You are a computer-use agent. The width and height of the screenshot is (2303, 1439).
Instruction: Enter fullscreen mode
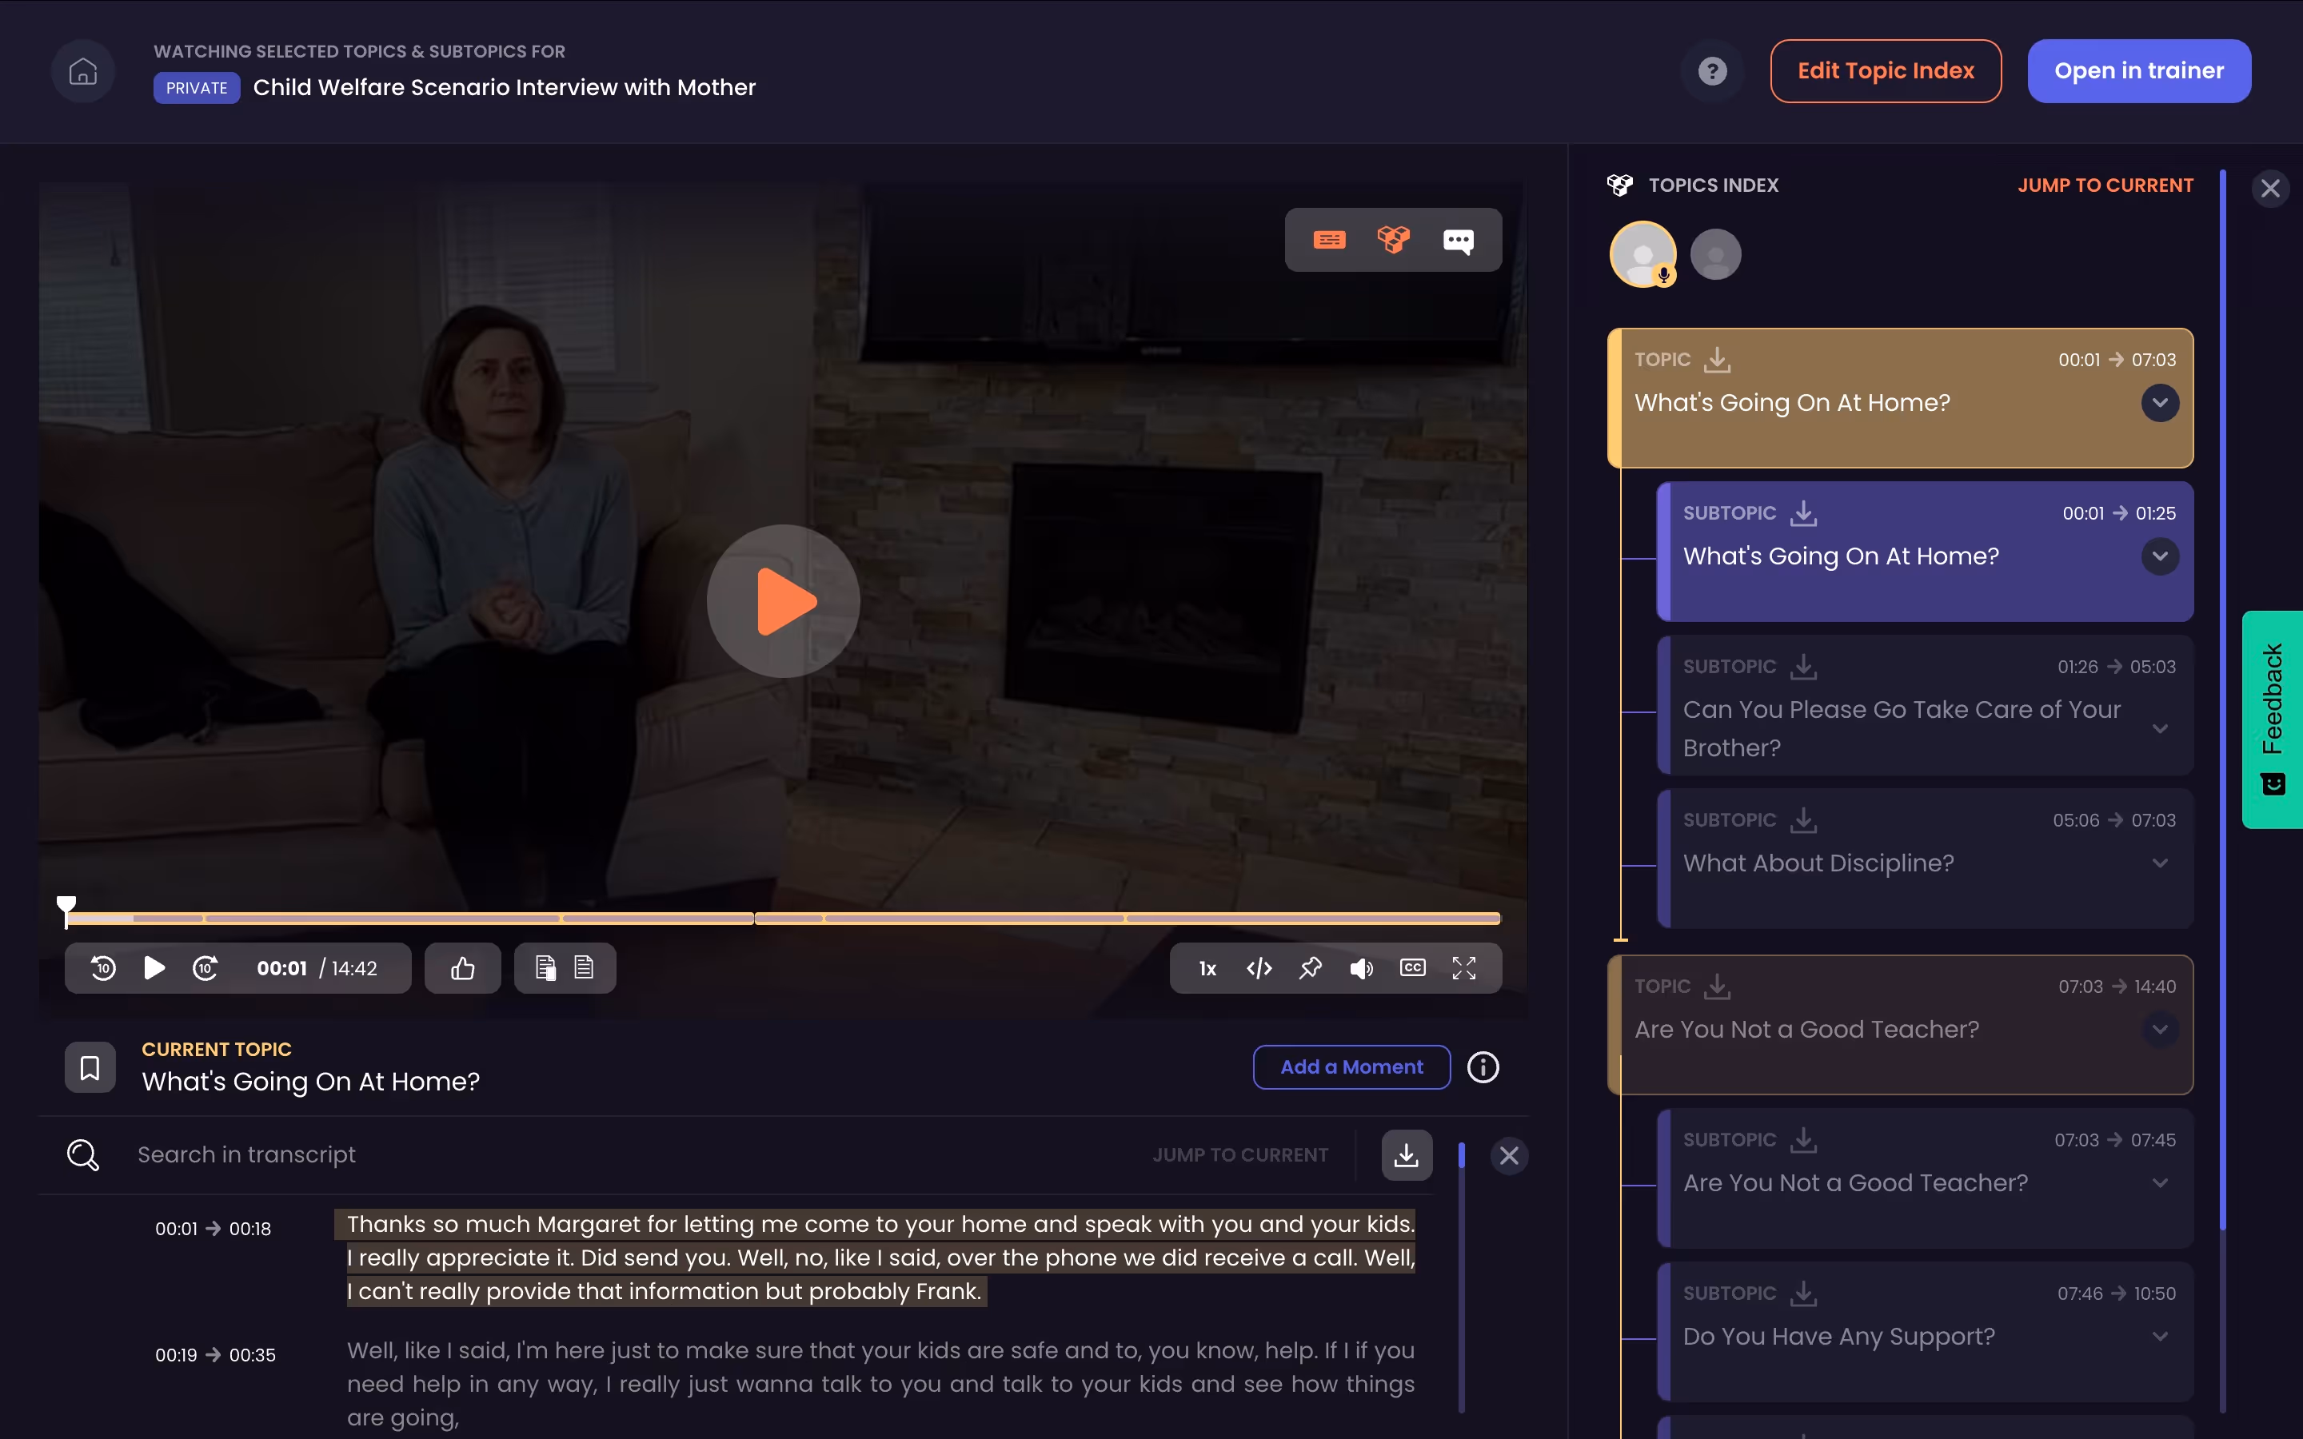click(x=1463, y=968)
